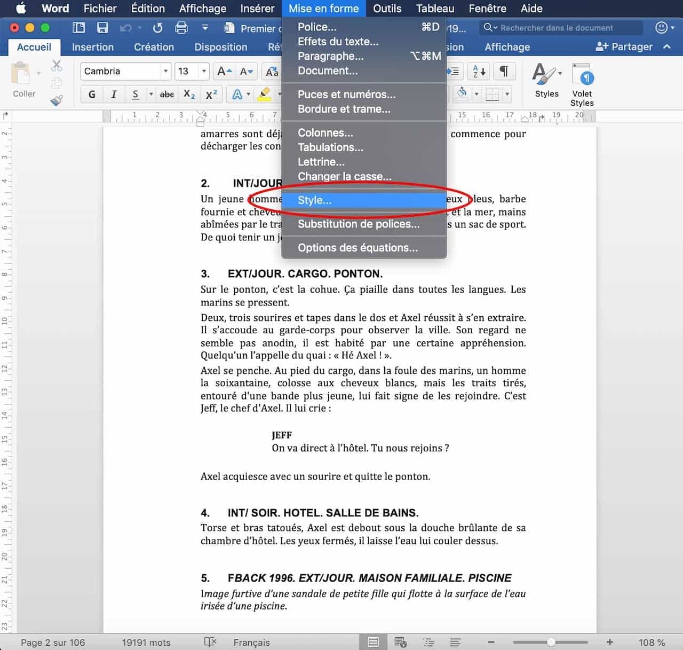This screenshot has width=683, height=650.
Task: Open the Cambria font name dropdown
Action: coord(165,71)
